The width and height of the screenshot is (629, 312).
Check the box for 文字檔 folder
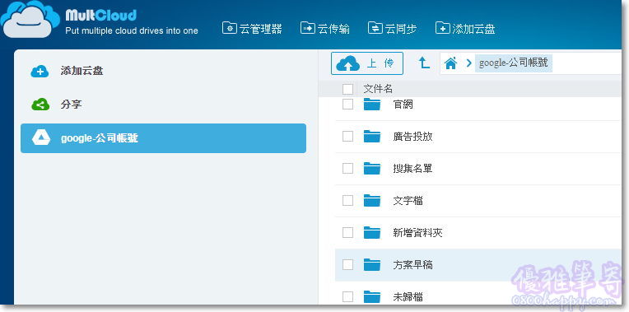(x=347, y=201)
